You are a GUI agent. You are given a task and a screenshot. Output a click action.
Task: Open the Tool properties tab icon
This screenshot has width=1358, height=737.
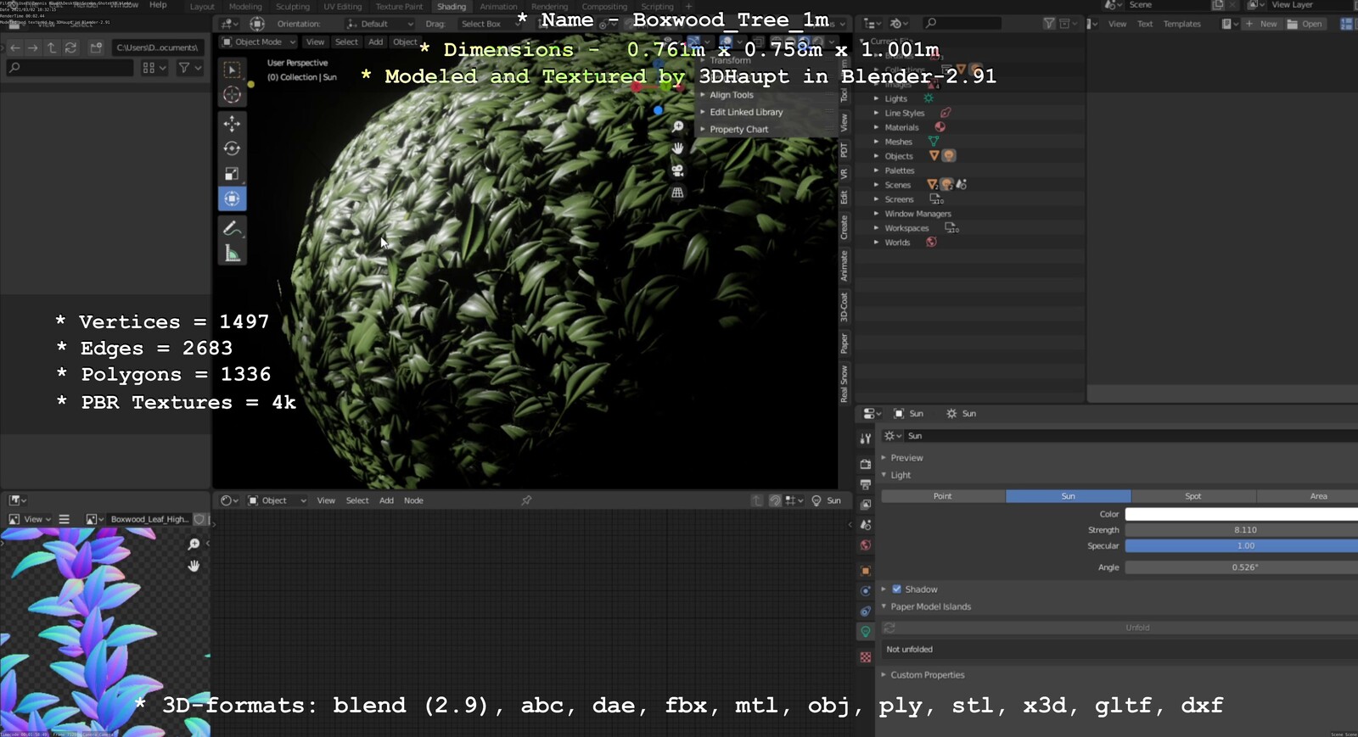[x=865, y=438]
